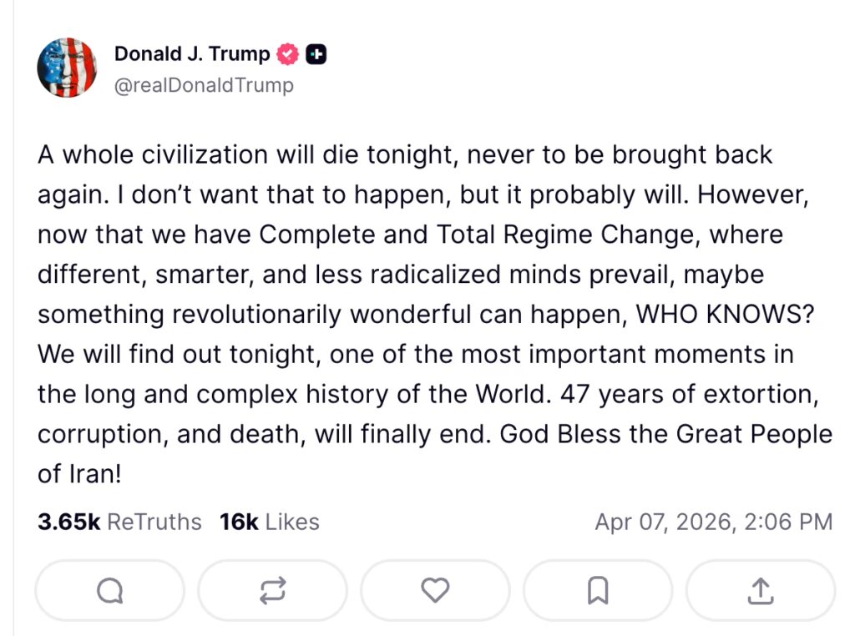Image resolution: width=855 pixels, height=636 pixels.
Task: Click the red verified checkmark badge
Action: 288,54
